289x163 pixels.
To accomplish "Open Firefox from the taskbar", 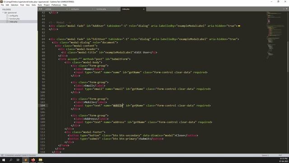I will 33,160.
